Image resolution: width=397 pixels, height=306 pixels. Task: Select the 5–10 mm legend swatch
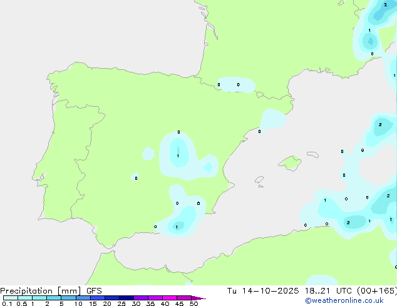pos(68,298)
